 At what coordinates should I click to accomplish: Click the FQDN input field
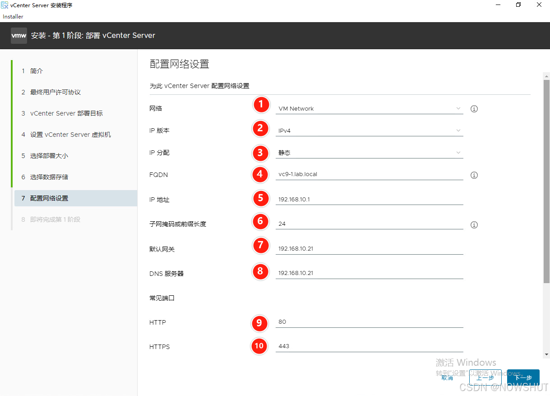[x=369, y=174]
